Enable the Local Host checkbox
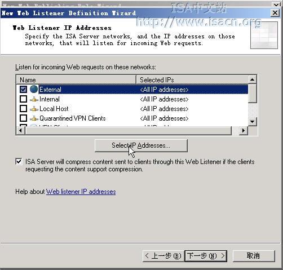 [x=23, y=109]
